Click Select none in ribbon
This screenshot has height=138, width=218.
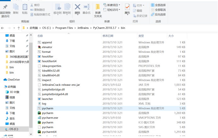coord(158,10)
